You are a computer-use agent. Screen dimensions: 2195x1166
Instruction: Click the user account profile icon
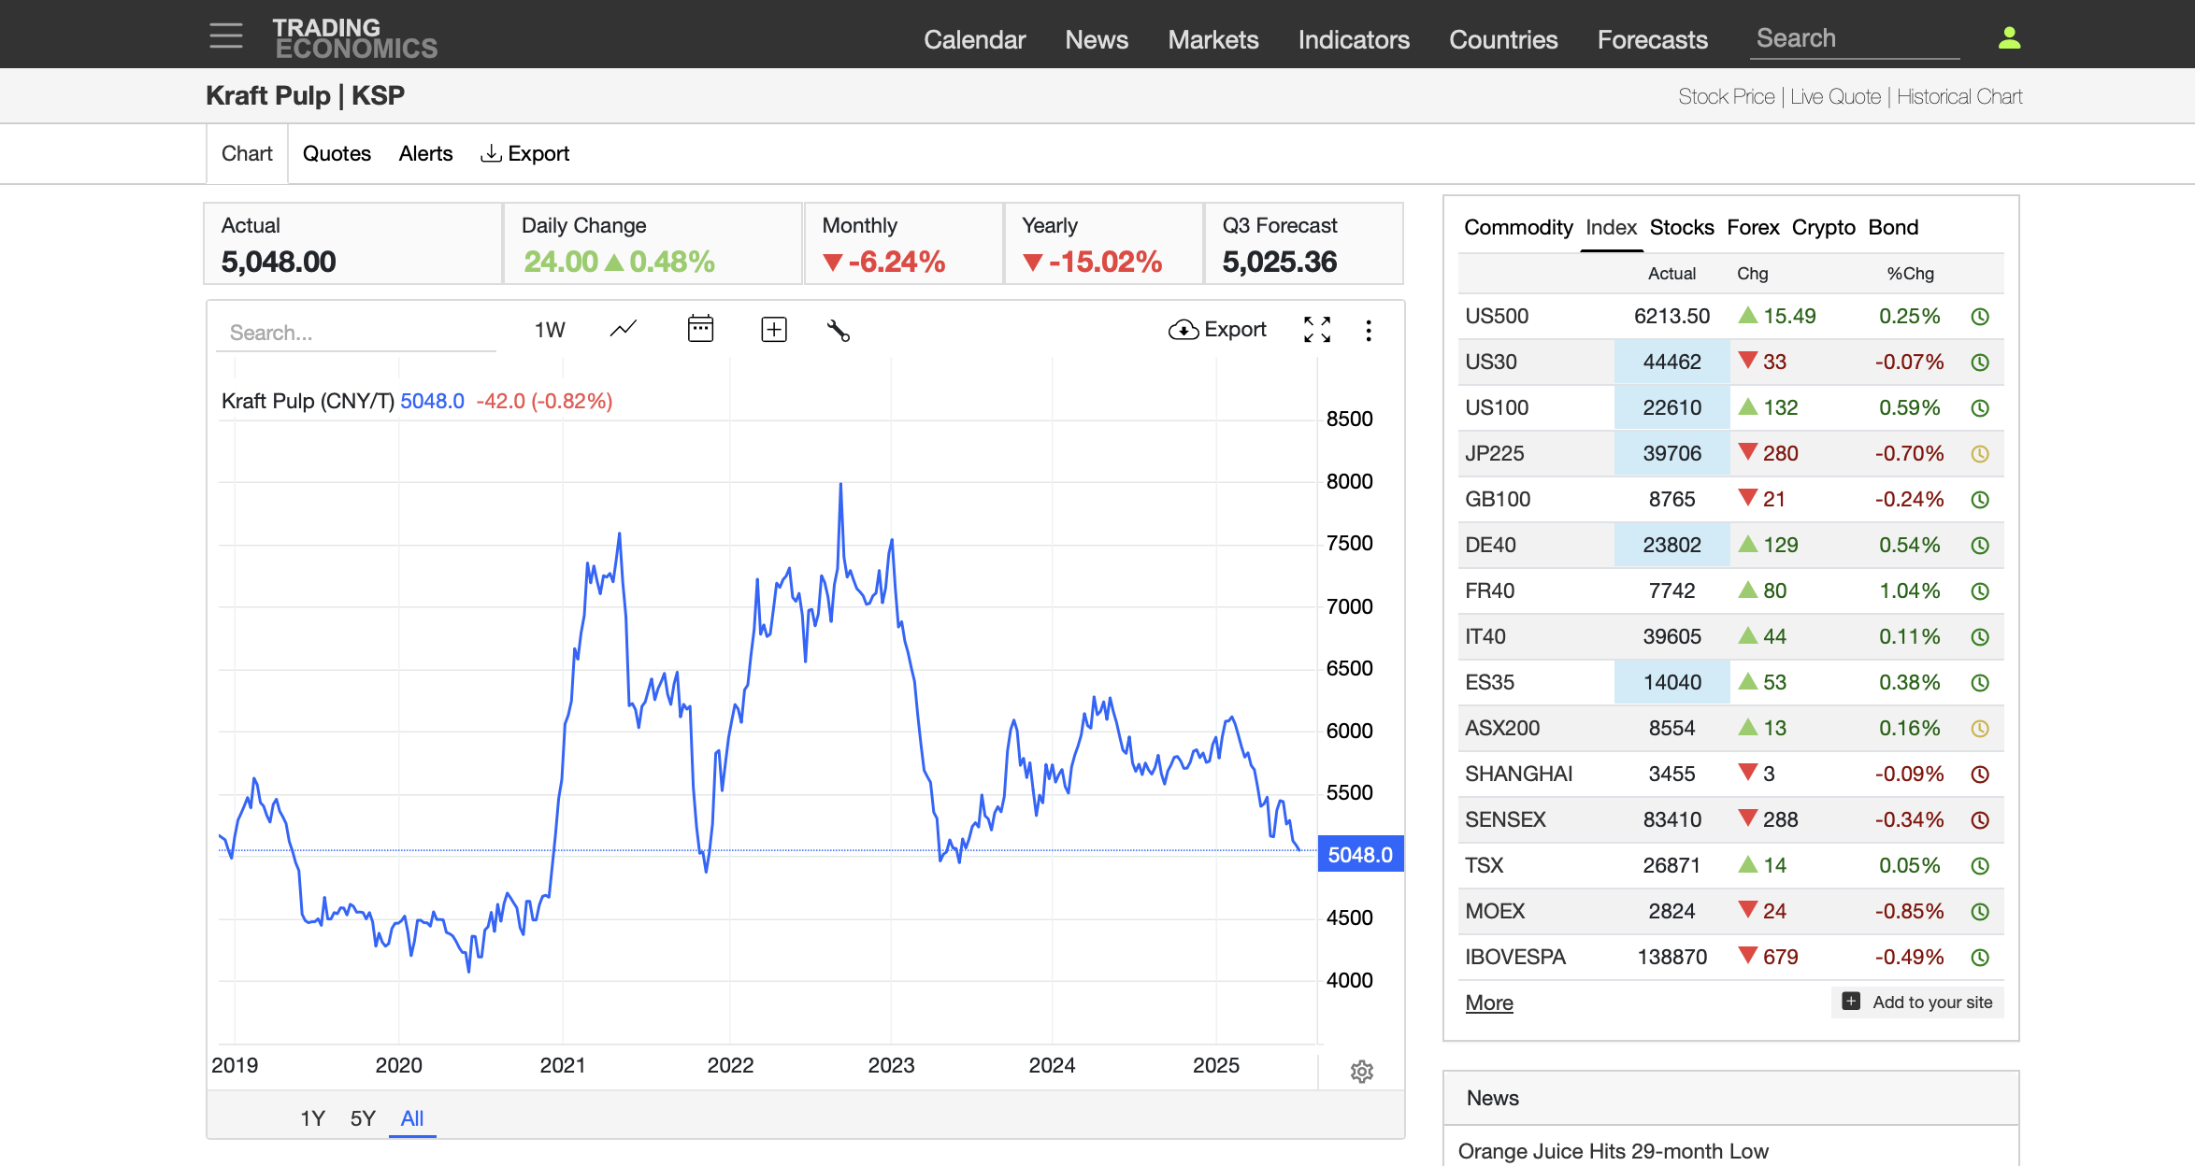point(2009,38)
